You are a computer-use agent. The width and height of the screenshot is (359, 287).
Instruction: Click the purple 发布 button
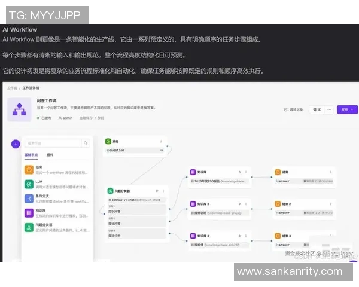click(347, 109)
